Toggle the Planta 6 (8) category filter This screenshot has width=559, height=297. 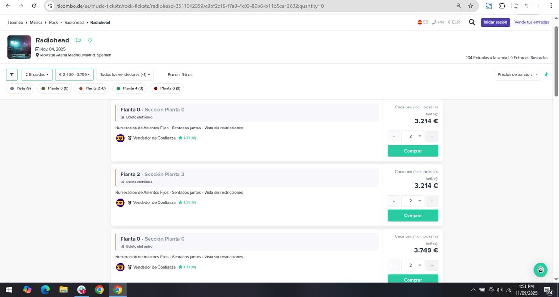click(166, 88)
